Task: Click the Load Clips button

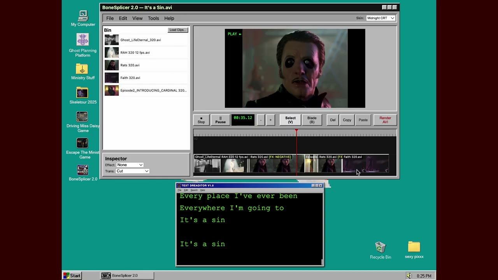Action: tap(178, 30)
